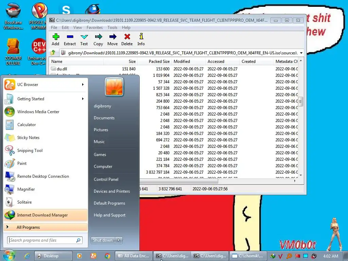Open Music from Start menu

[99, 142]
